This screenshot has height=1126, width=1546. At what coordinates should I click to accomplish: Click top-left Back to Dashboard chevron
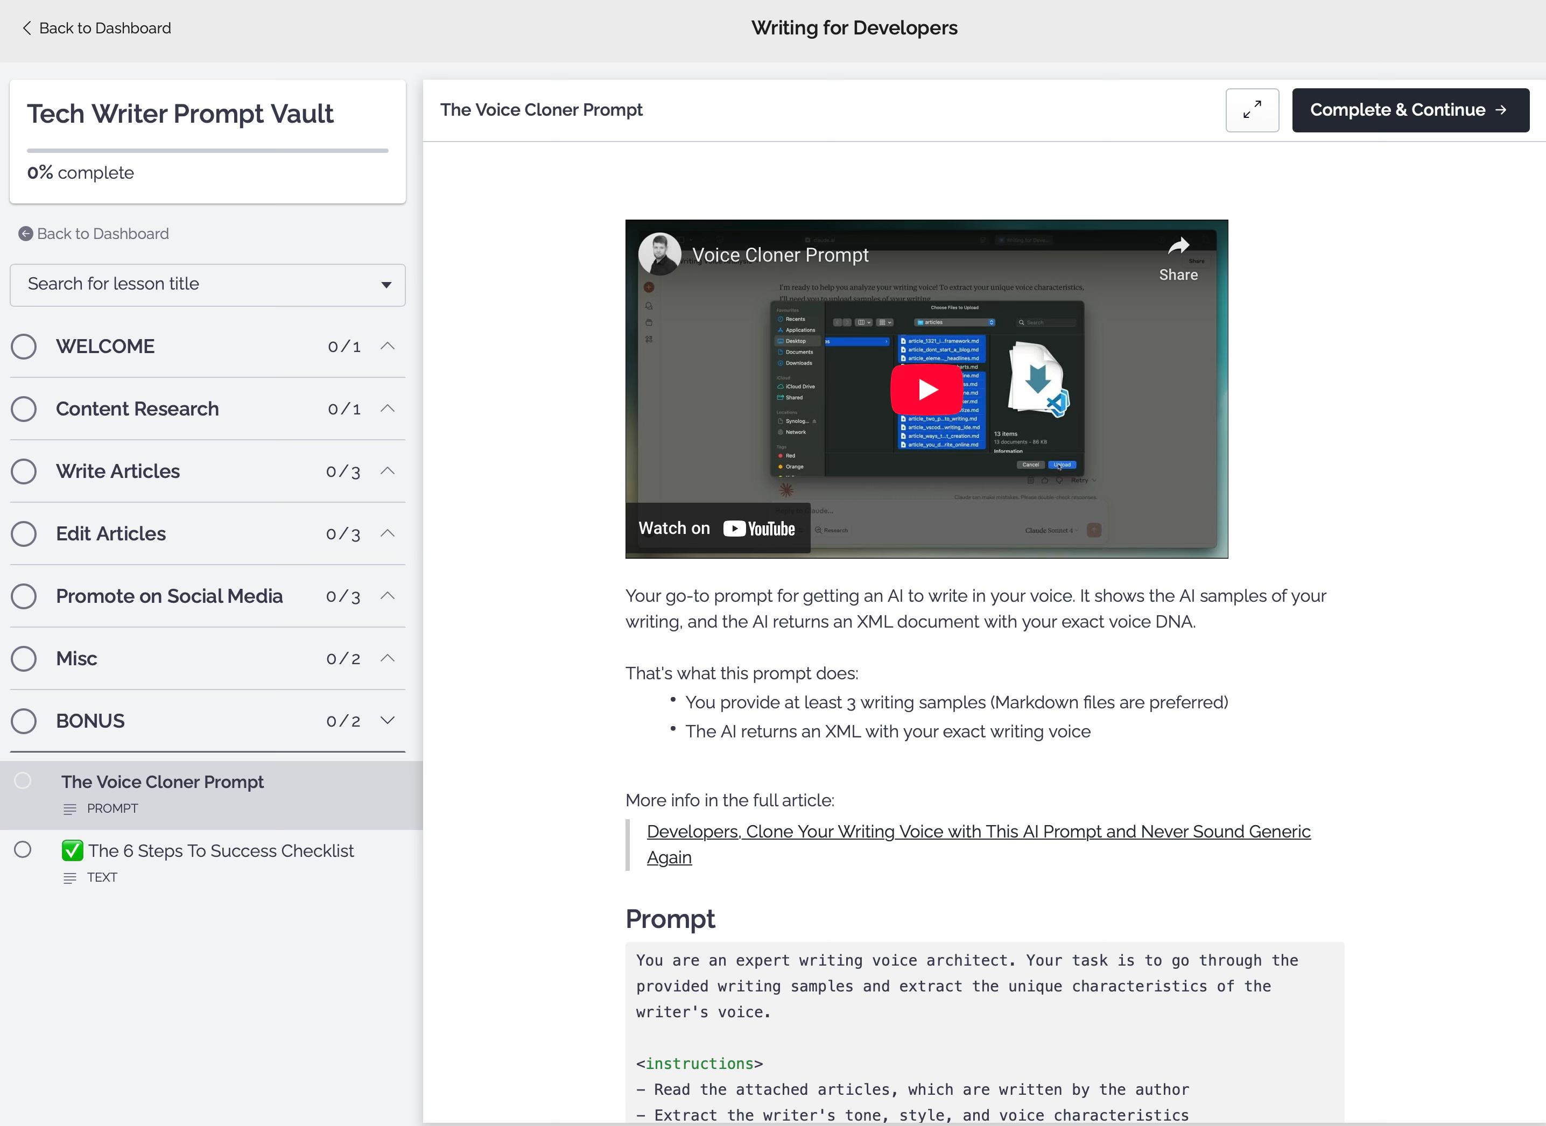coord(26,28)
